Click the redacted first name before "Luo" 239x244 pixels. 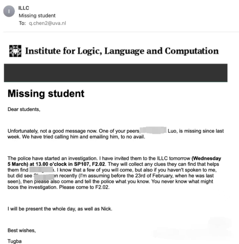pyautogui.click(x=153, y=131)
